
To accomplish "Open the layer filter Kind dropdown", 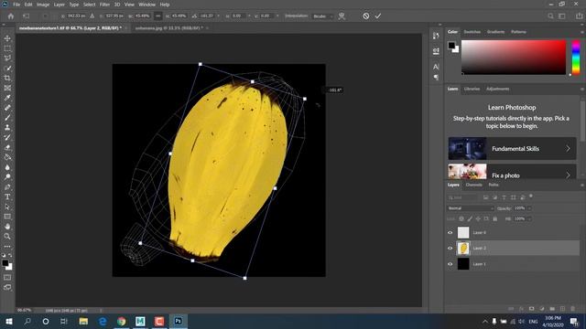I will (462, 197).
